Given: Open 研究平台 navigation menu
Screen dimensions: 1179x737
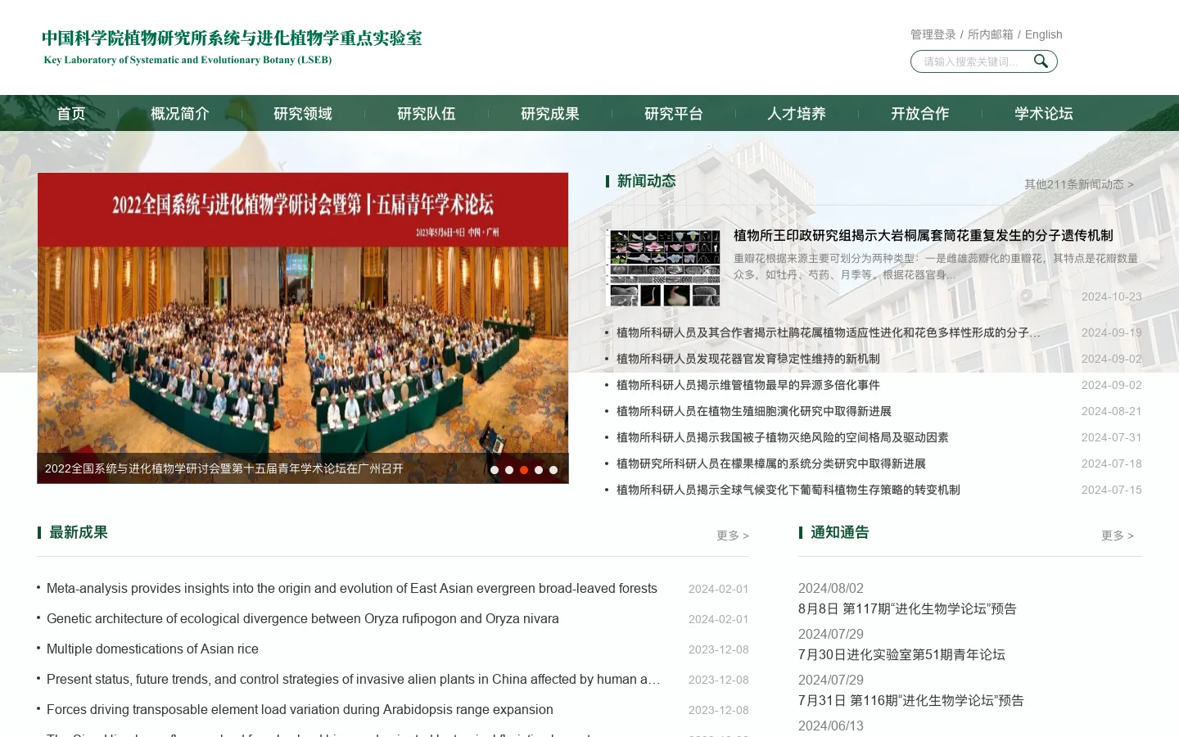Looking at the screenshot, I should pos(674,114).
